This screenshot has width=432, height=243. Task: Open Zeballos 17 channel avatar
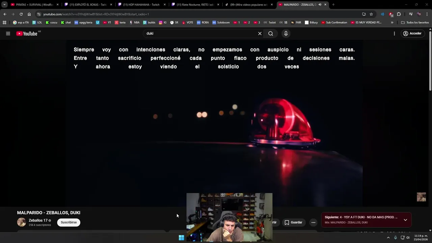(22, 222)
